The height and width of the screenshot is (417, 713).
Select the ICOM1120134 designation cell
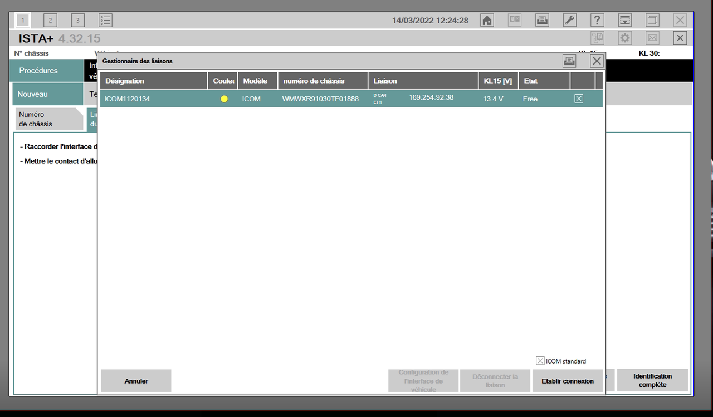127,99
